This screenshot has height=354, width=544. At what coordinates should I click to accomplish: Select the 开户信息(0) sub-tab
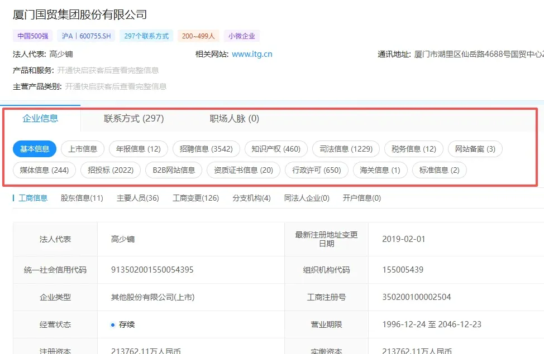tap(362, 198)
